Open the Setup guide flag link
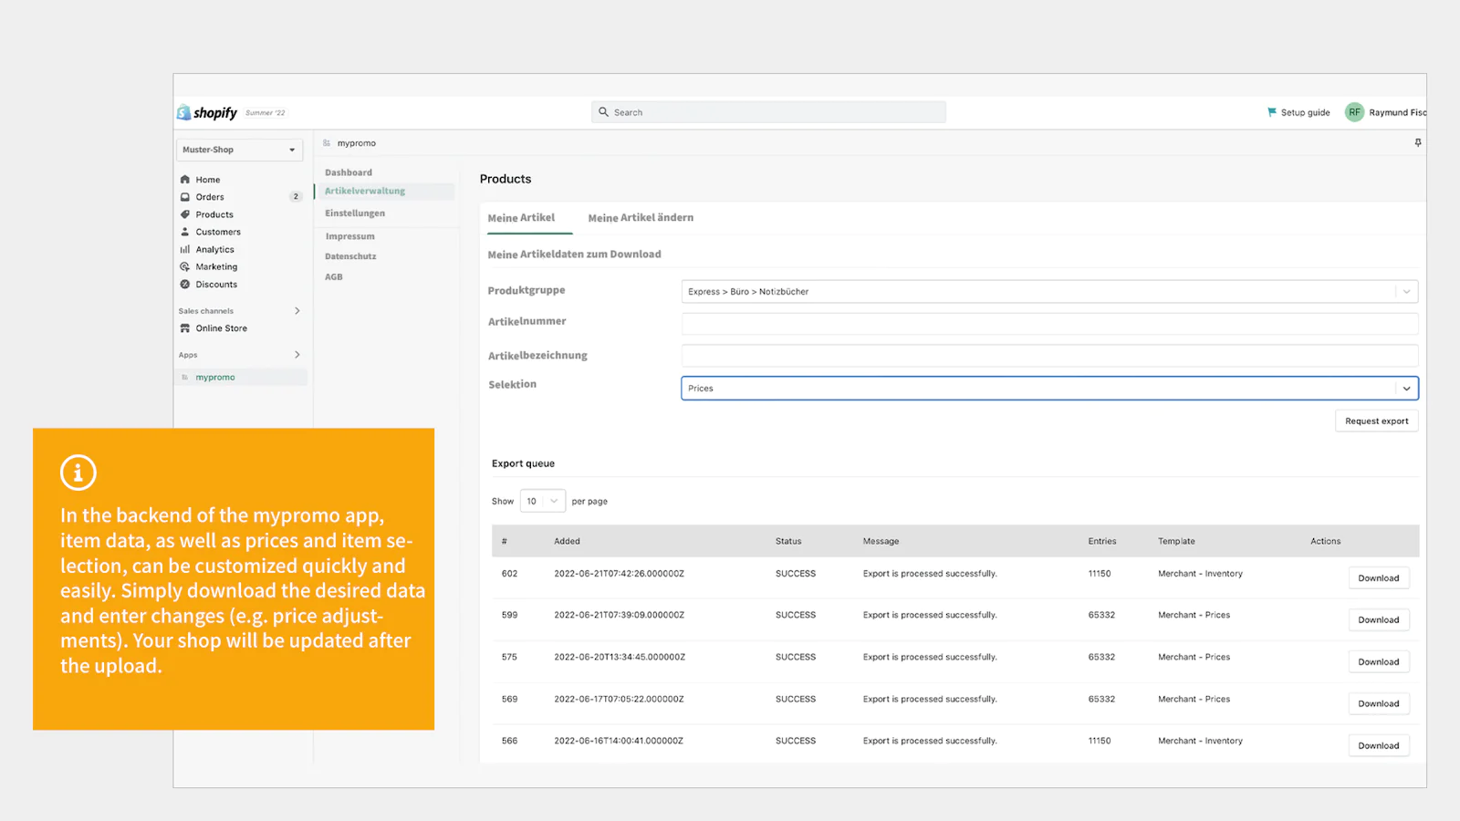The width and height of the screenshot is (1460, 821). coord(1298,112)
